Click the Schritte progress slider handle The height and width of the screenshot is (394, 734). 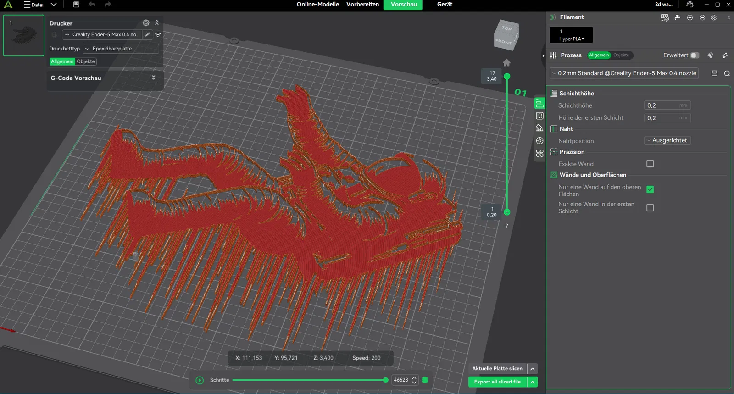tap(385, 380)
